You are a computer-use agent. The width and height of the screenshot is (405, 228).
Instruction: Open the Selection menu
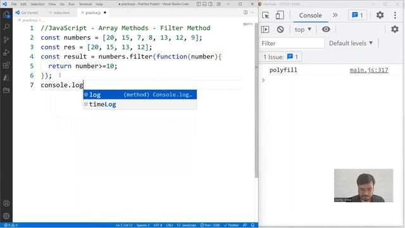[x=37, y=4]
